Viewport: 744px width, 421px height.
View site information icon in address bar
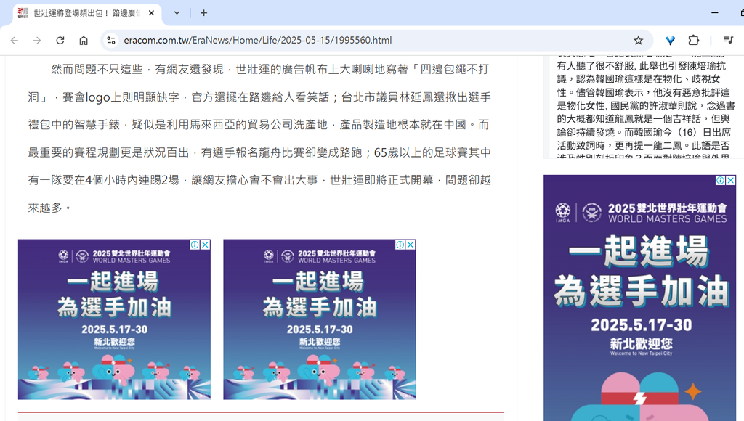click(x=111, y=41)
